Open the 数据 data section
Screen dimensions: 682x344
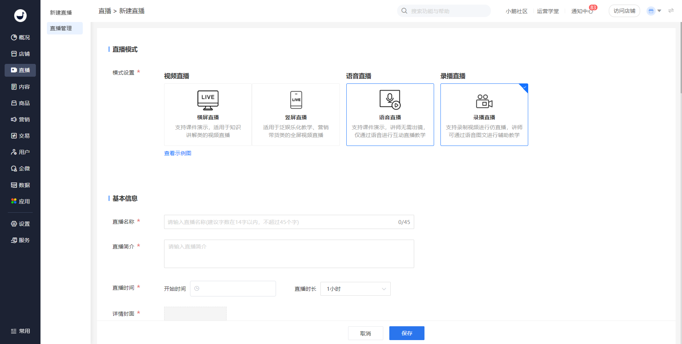20,185
